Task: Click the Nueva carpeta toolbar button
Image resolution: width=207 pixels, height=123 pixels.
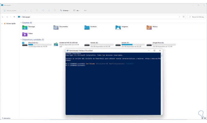Action: coord(10,11)
